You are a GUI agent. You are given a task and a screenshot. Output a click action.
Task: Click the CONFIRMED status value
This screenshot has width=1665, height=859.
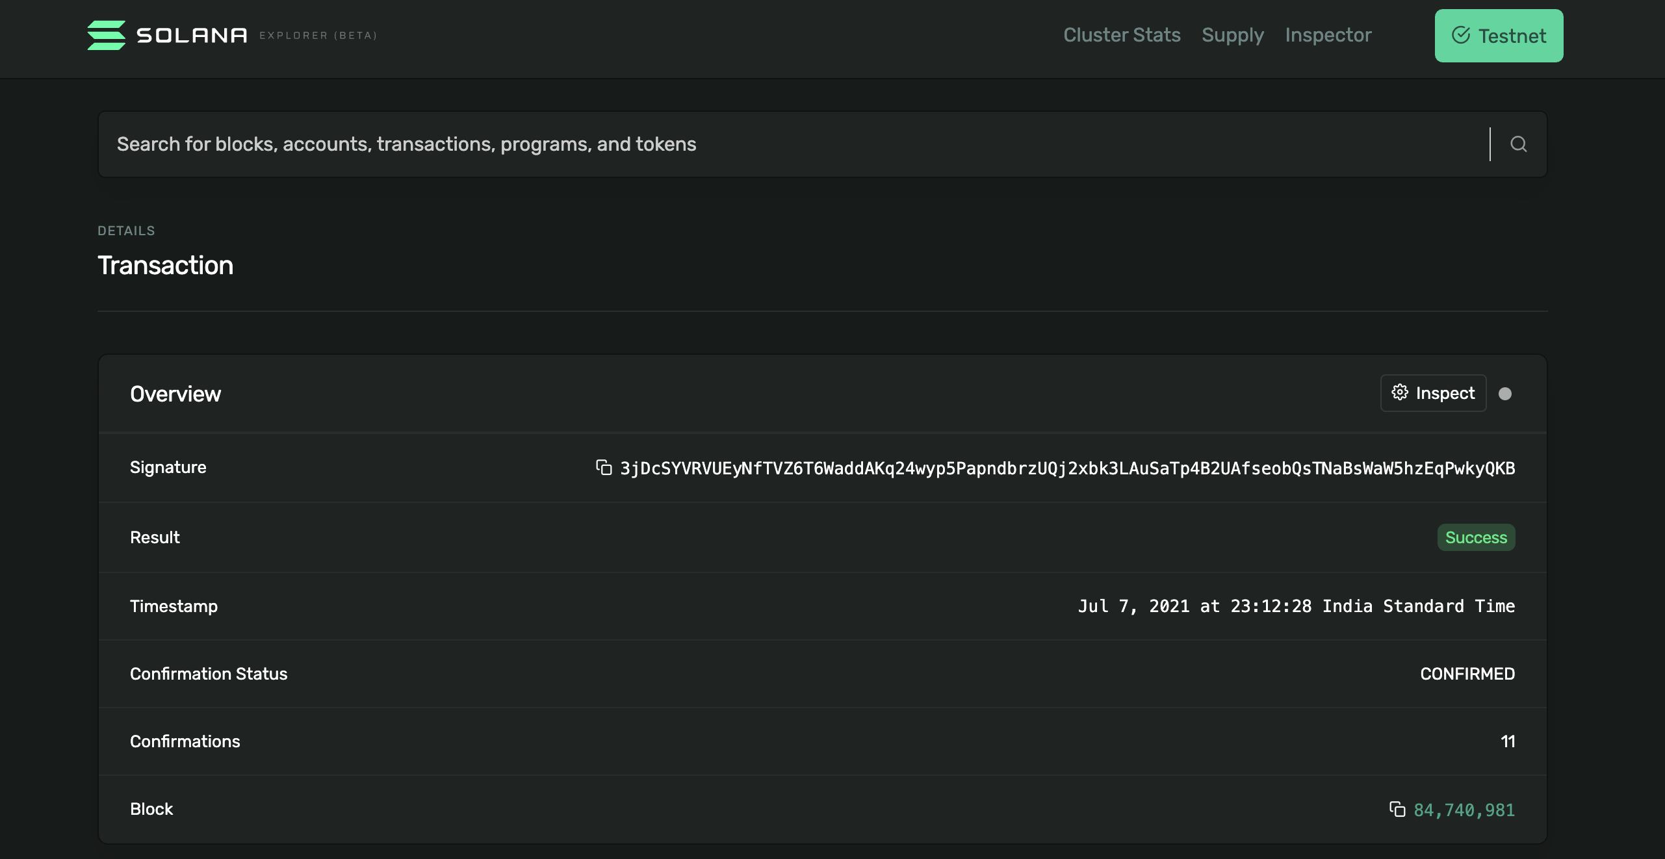tap(1467, 674)
